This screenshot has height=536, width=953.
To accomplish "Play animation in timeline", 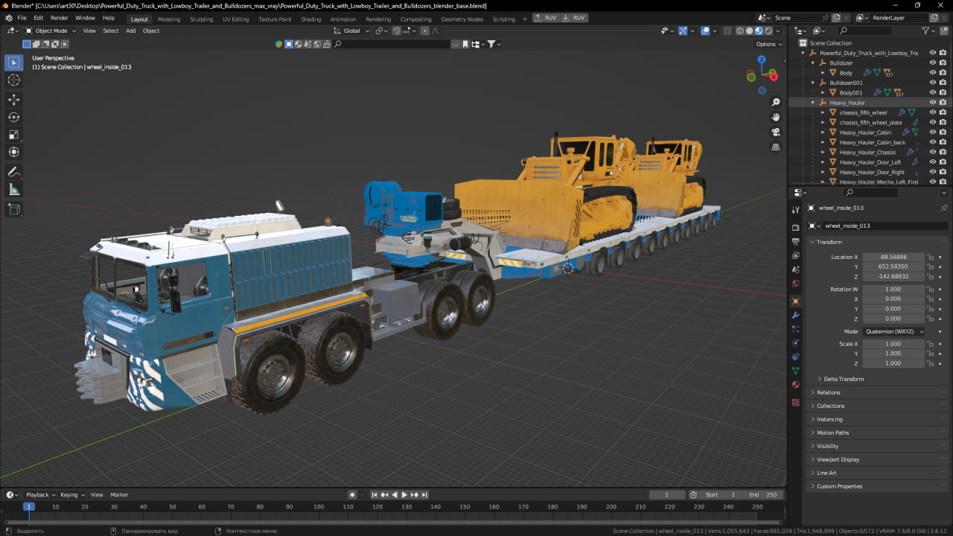I will 404,495.
